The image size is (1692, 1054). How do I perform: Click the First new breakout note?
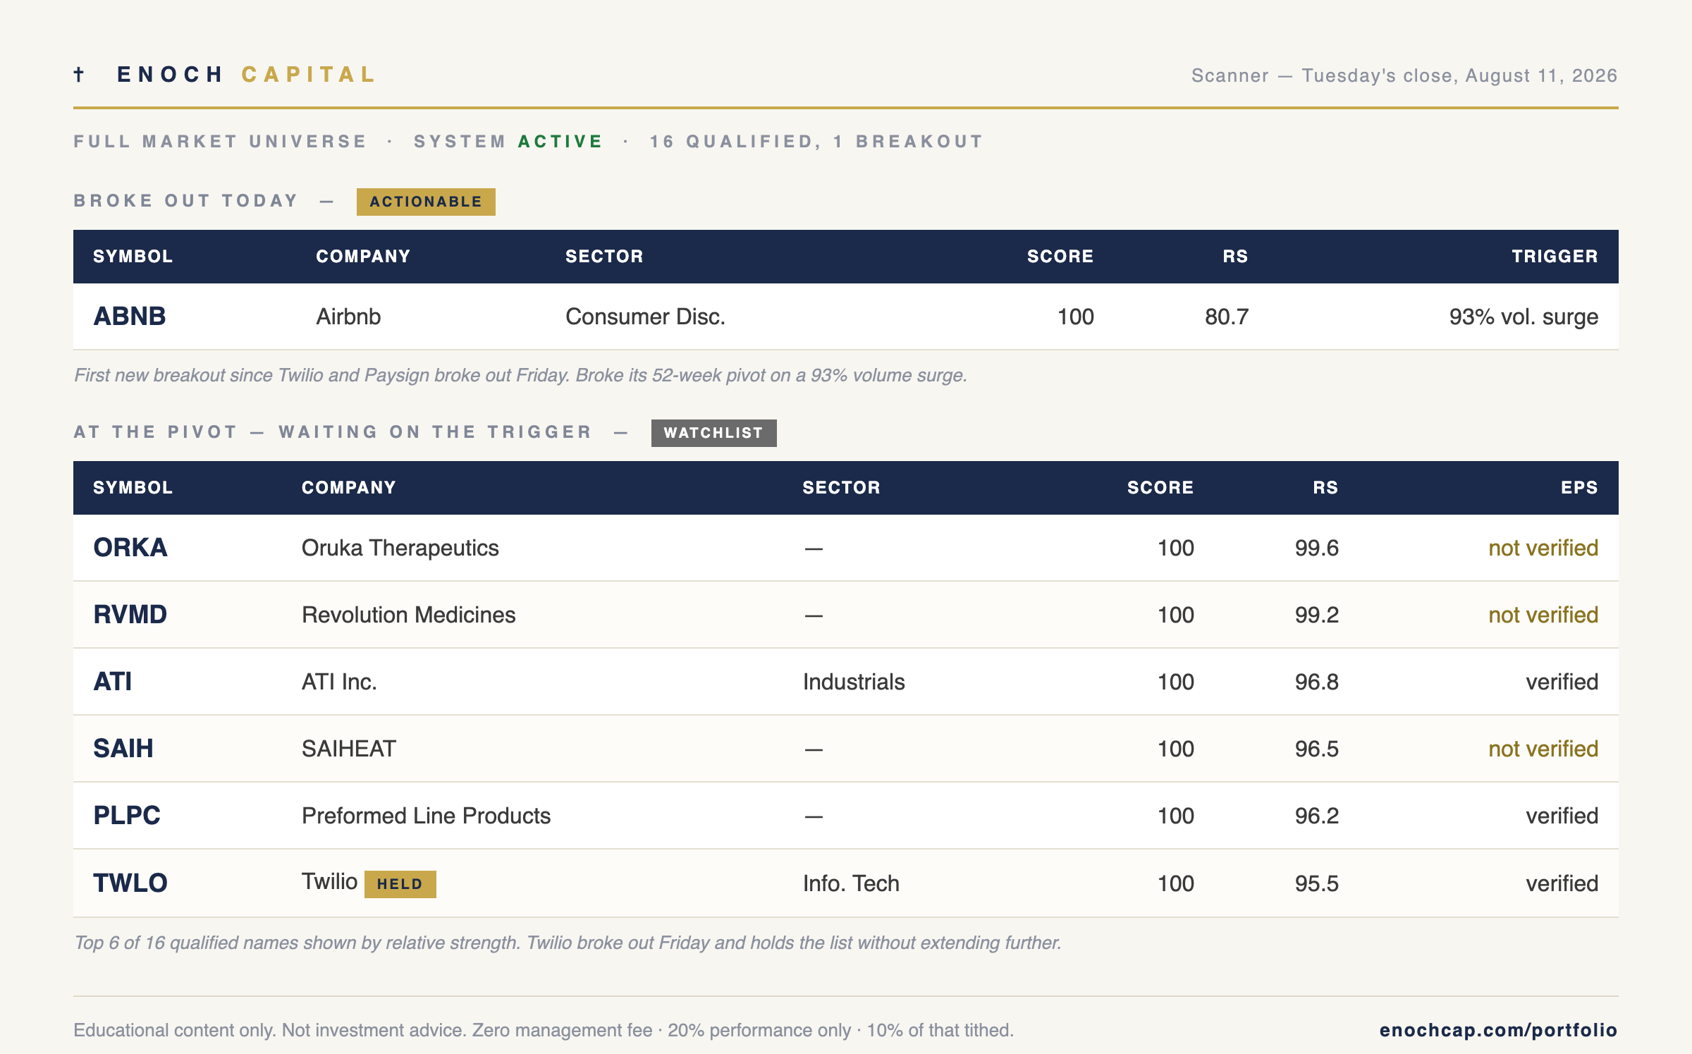520,375
